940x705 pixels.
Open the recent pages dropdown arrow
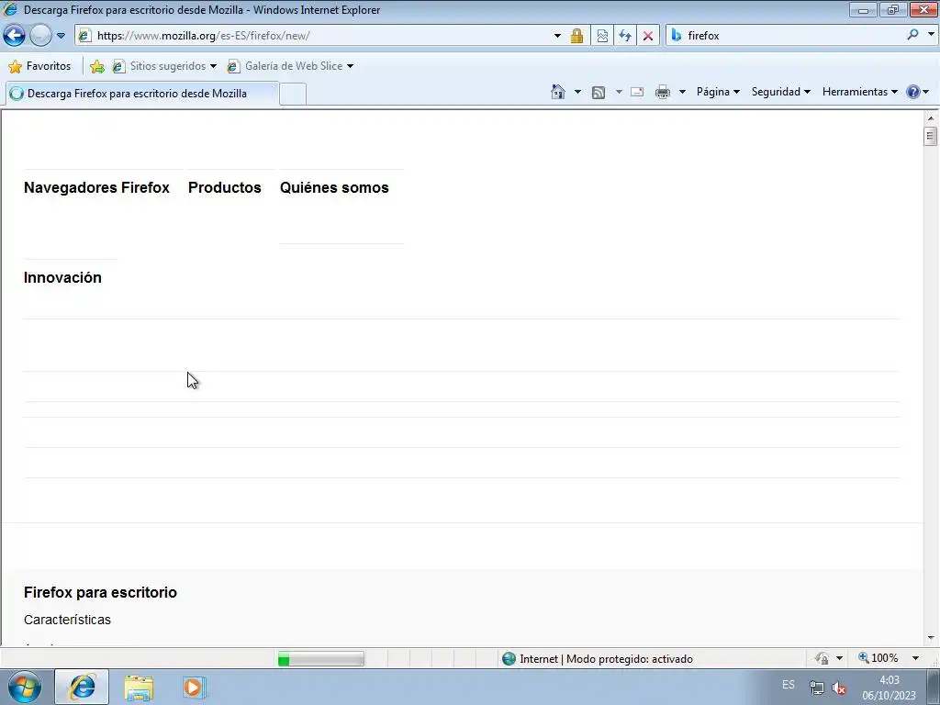click(61, 36)
